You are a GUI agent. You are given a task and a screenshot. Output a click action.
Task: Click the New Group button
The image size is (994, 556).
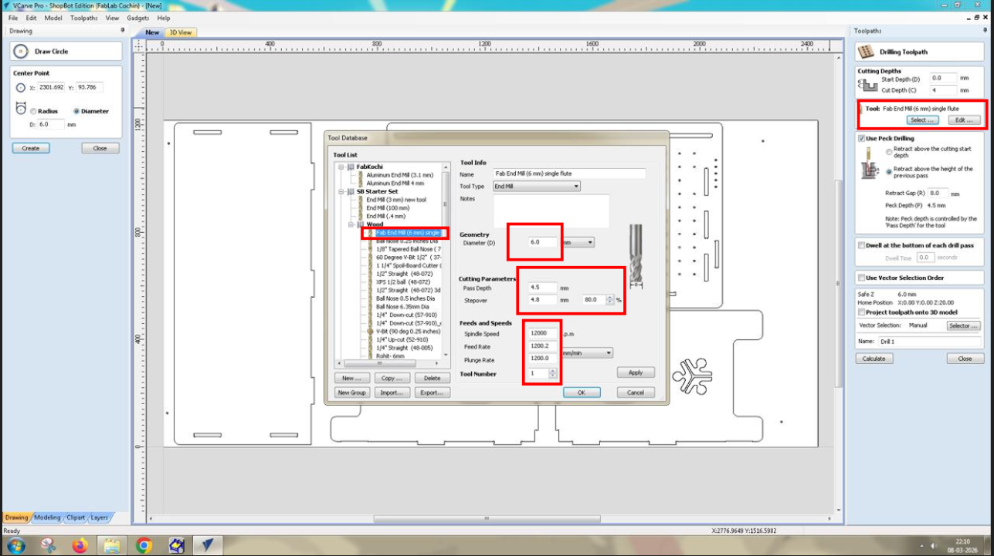tap(352, 393)
